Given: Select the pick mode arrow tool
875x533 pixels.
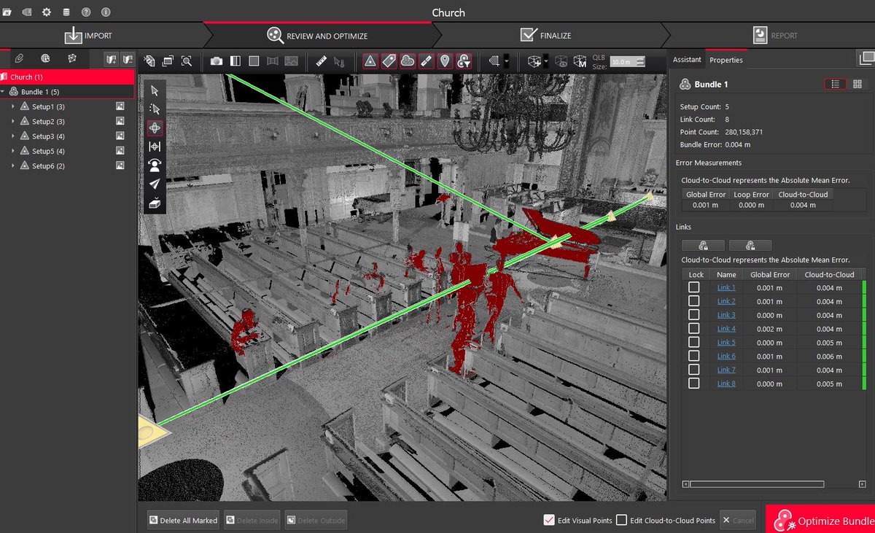Looking at the screenshot, I should click(155, 90).
